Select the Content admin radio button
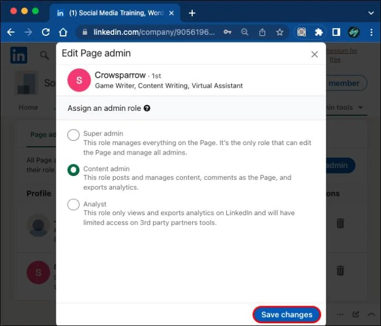381x326 pixels. (73, 170)
